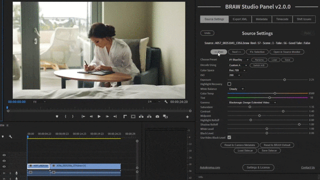Viewport: 320px width, 180px height.
Task: Click the Mark In brace icon
Action: (65, 116)
